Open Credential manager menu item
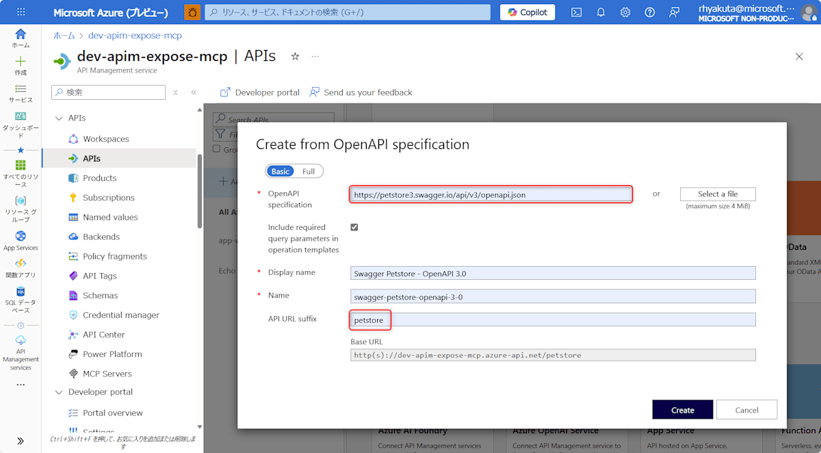821x453 pixels. (120, 315)
